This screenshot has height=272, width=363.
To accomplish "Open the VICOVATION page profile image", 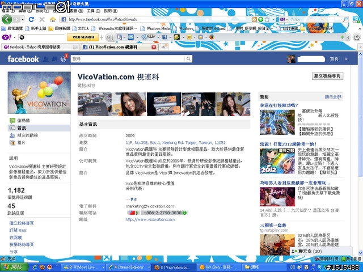I will (39, 93).
